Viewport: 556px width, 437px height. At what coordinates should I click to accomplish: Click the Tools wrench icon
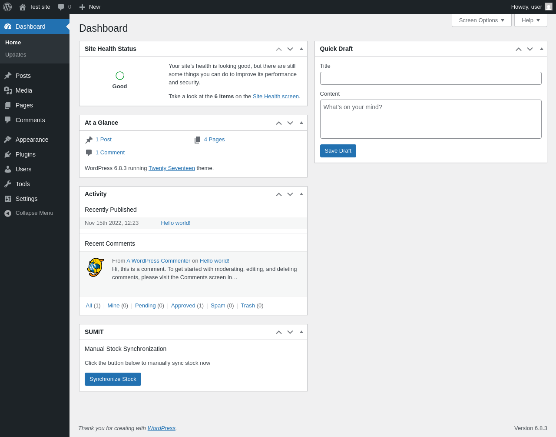tap(8, 184)
